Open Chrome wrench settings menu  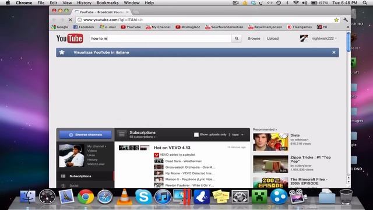pos(346,20)
